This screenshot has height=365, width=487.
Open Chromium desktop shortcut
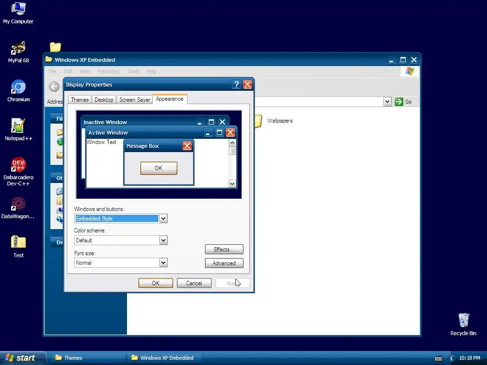[x=19, y=91]
